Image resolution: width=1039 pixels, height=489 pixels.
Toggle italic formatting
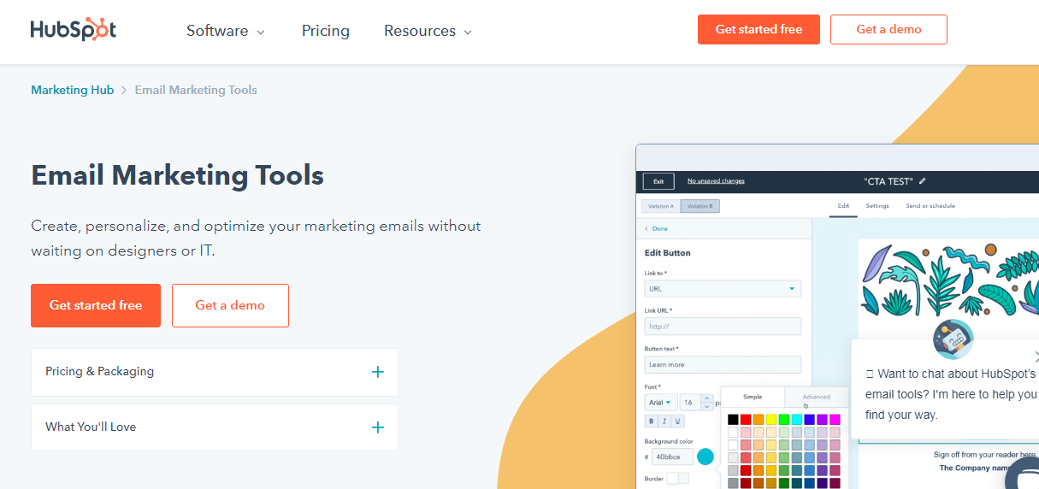[664, 421]
